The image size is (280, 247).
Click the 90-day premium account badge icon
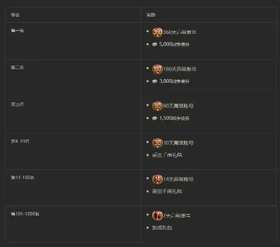click(157, 106)
